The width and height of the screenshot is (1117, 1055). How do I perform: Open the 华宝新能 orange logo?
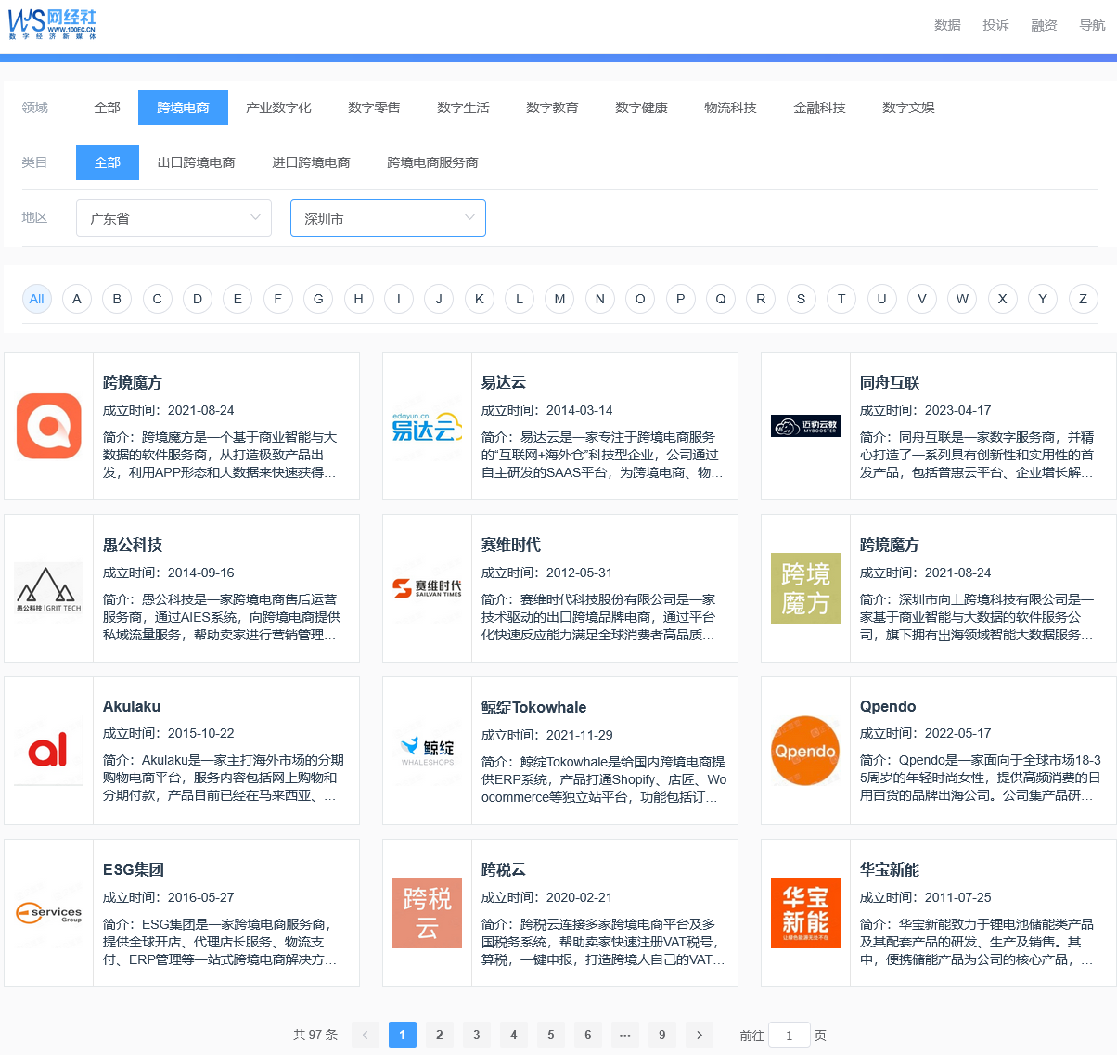[x=805, y=913]
